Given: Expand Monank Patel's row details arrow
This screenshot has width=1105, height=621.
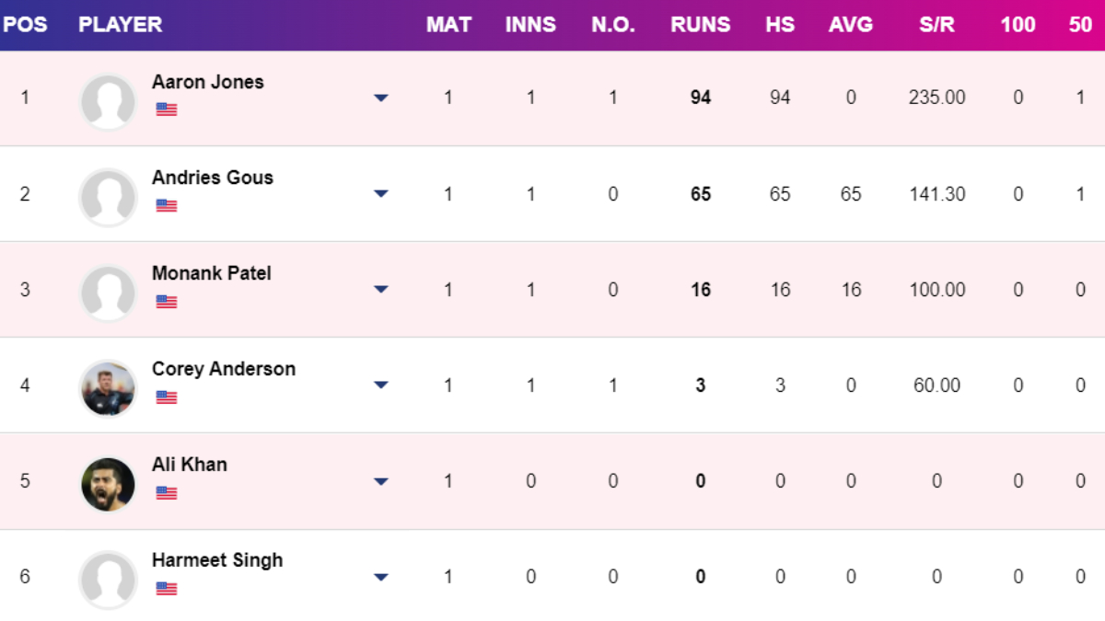Looking at the screenshot, I should click(381, 289).
